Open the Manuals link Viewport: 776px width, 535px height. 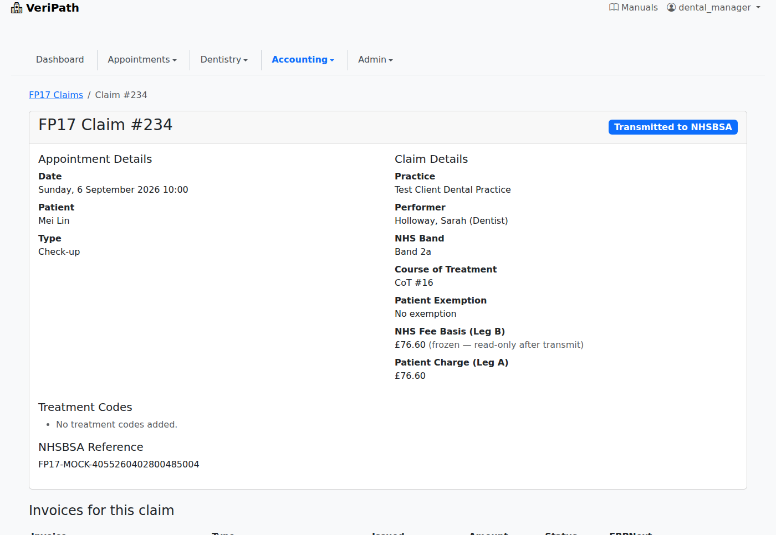tap(634, 7)
